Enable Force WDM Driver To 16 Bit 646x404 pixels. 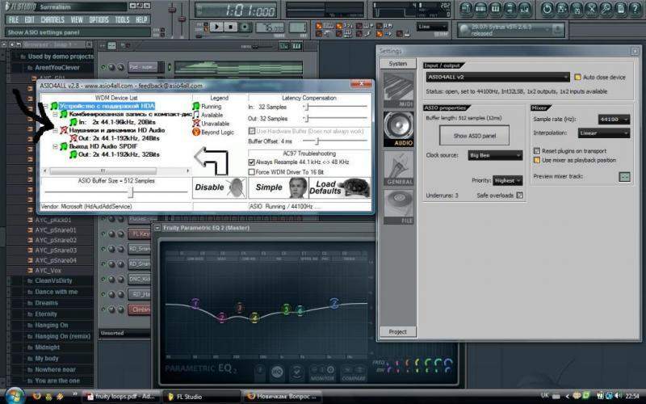pyautogui.click(x=250, y=170)
